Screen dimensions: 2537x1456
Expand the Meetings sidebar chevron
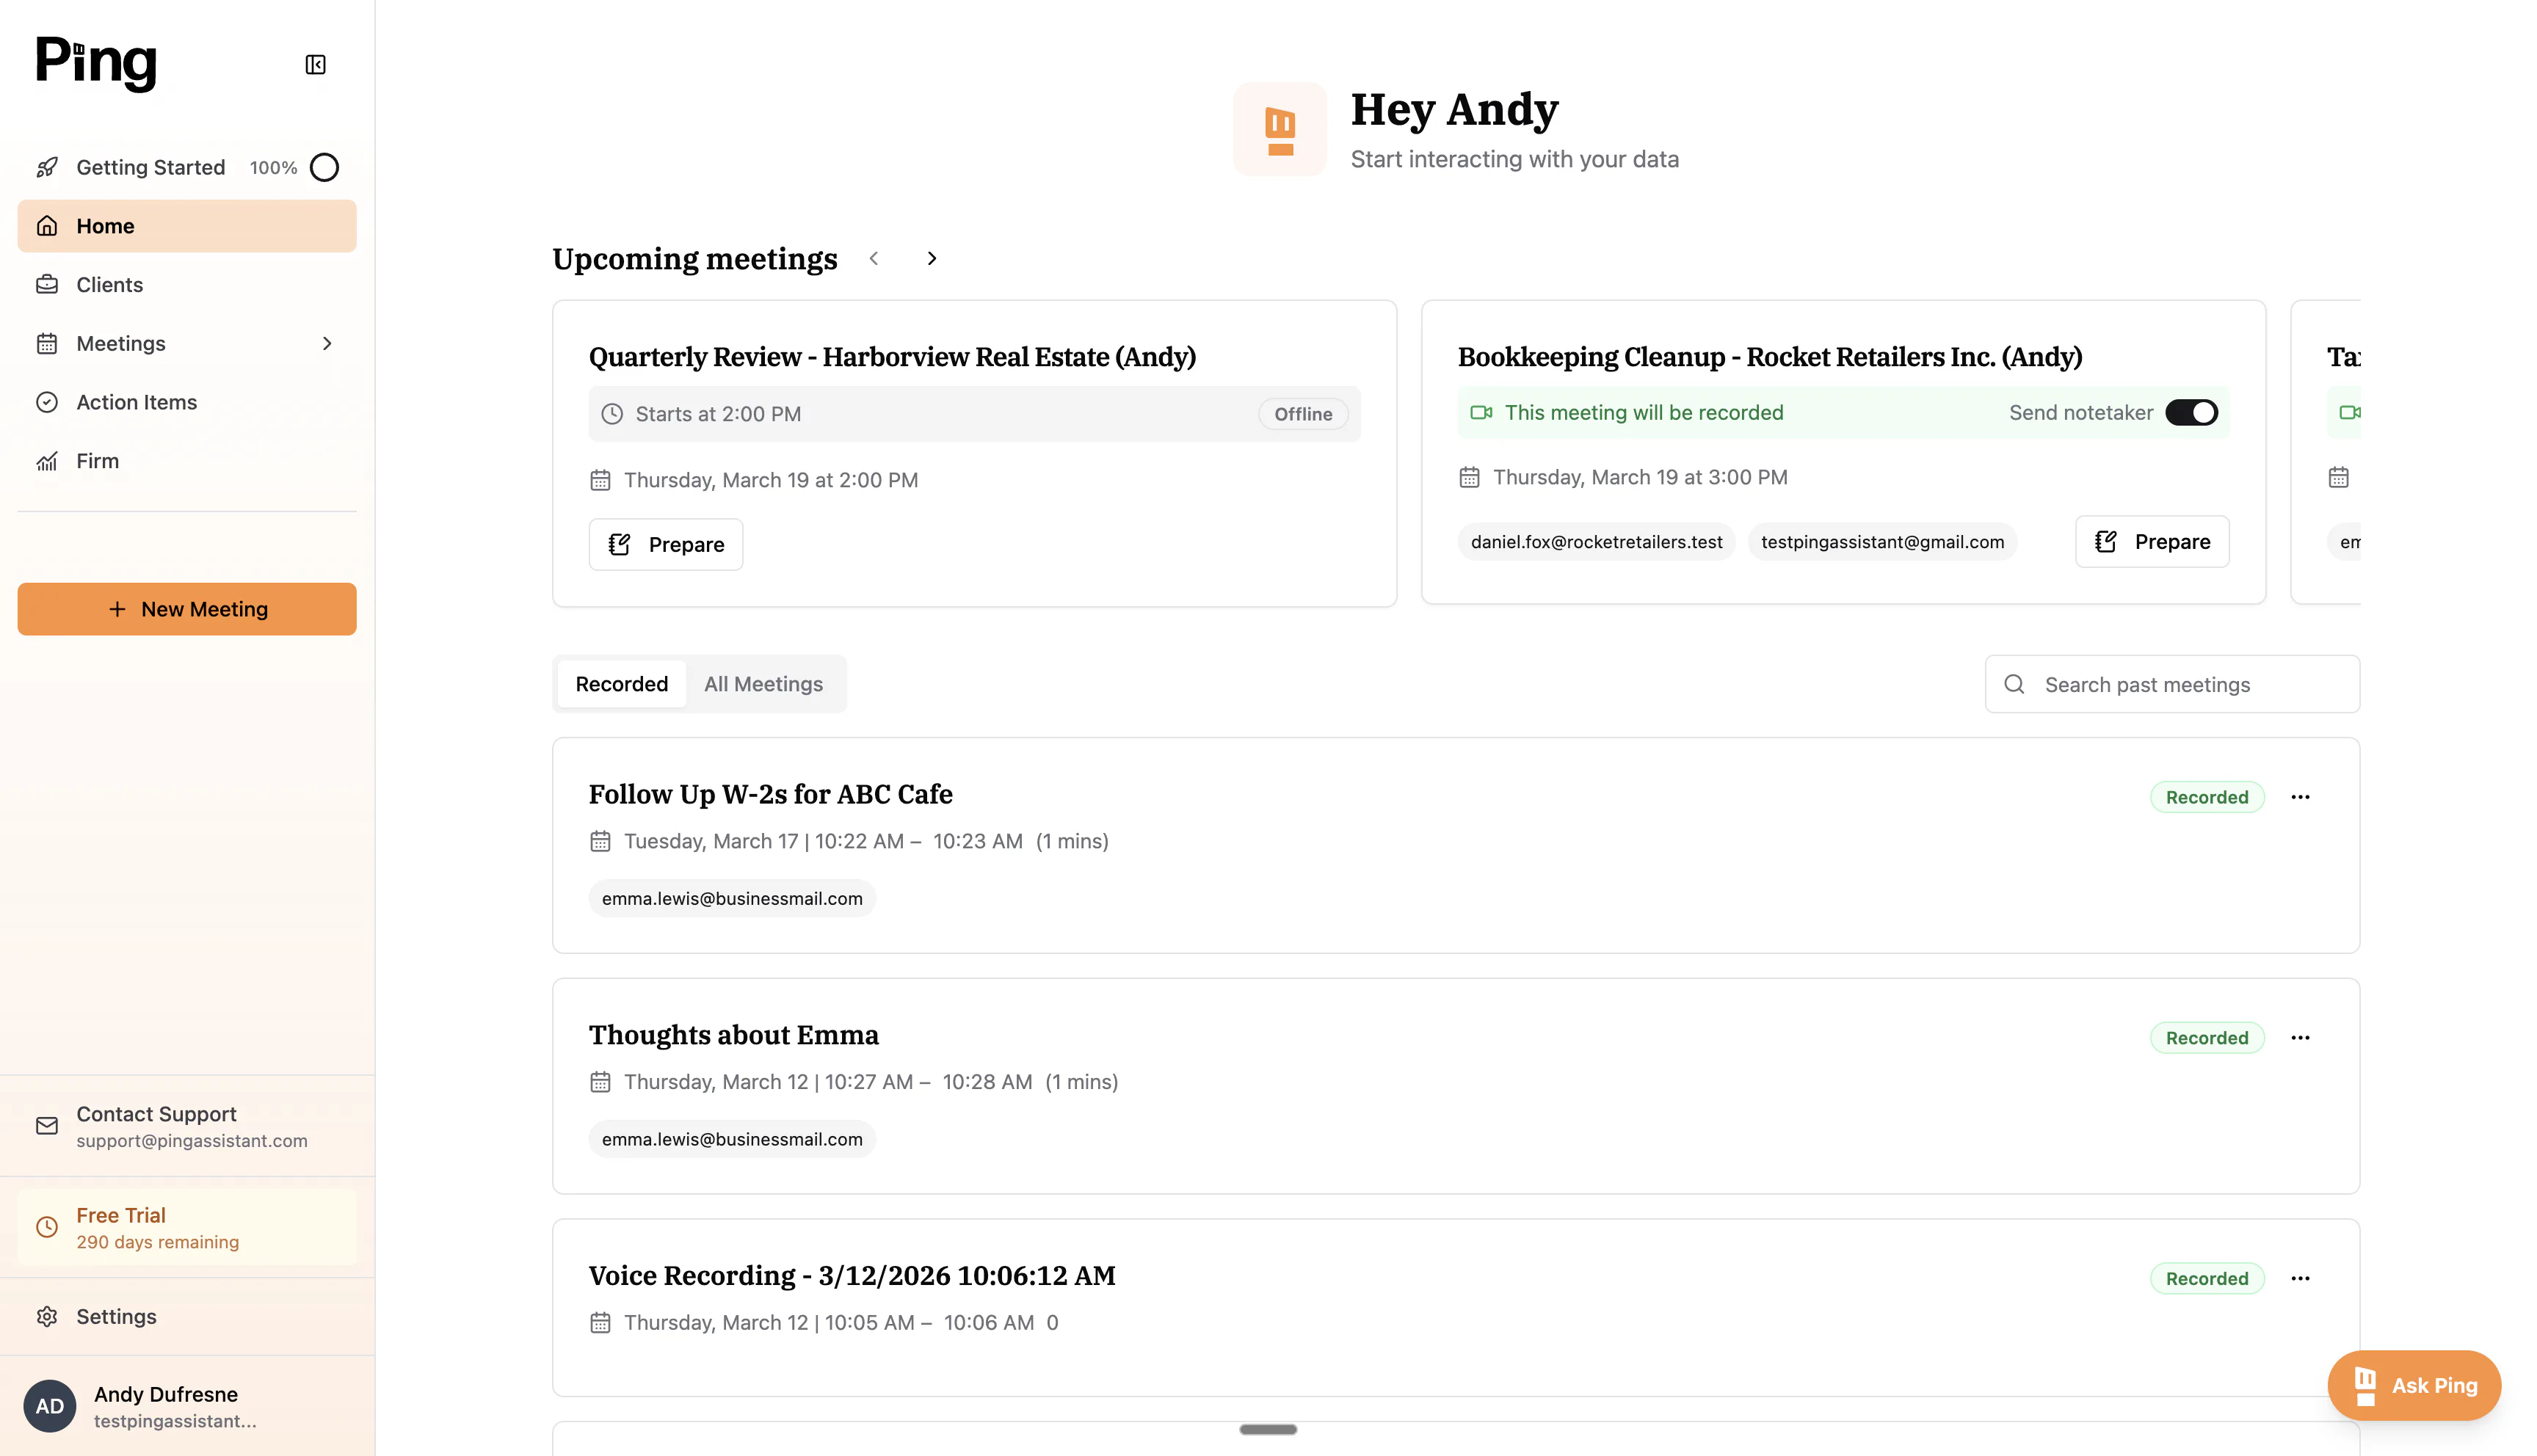point(327,343)
